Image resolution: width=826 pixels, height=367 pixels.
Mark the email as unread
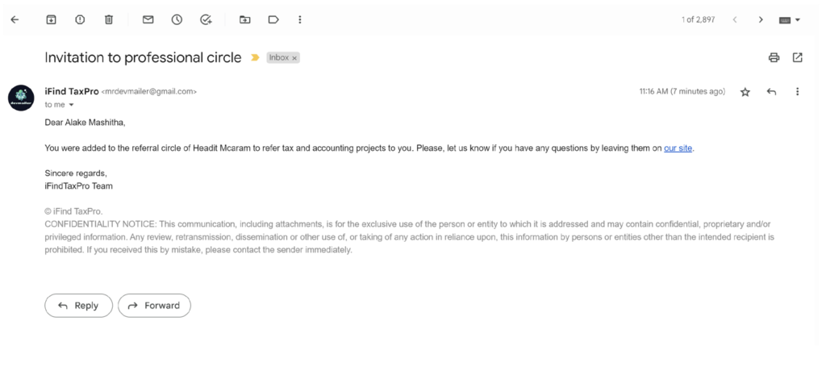(148, 19)
